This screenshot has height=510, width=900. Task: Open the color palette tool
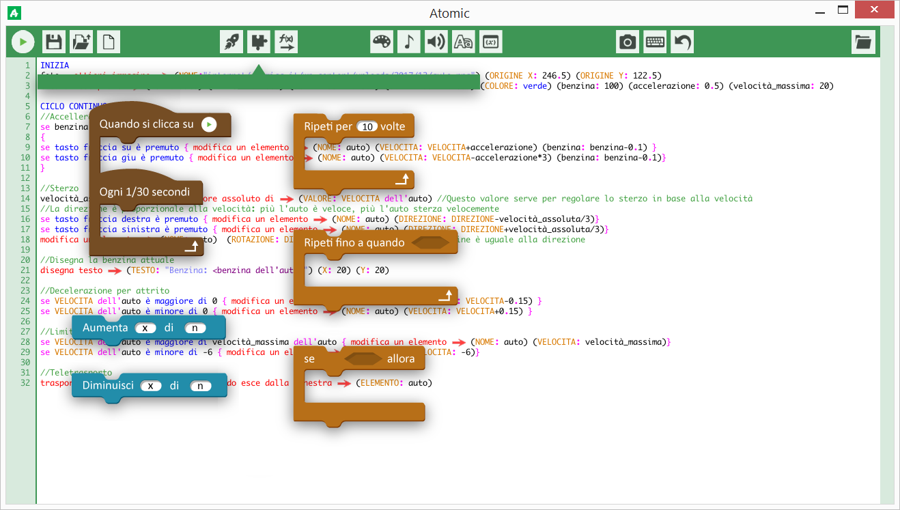point(381,42)
